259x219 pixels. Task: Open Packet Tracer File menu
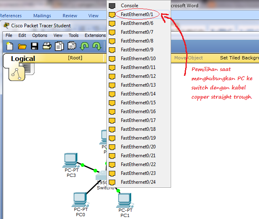[9, 35]
